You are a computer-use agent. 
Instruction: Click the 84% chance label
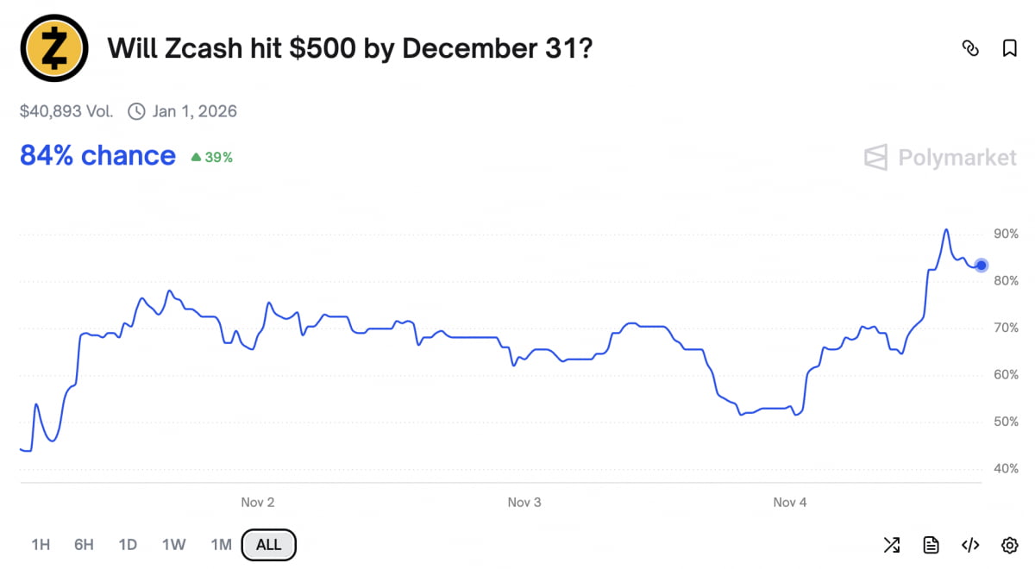click(x=97, y=156)
